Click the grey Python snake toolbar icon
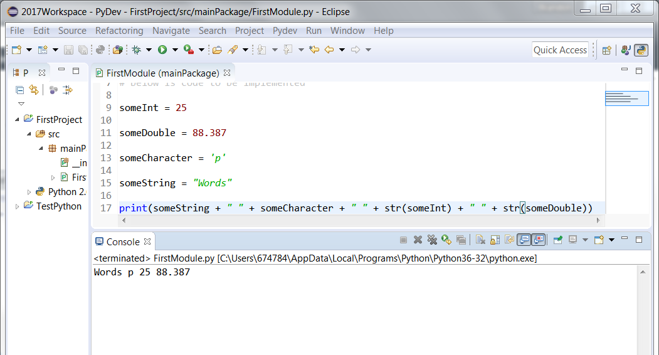Screen dimensions: 659x355 point(100,50)
